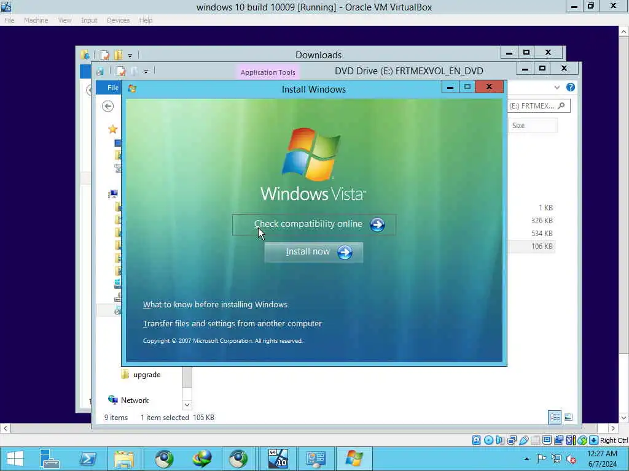Expand the Explorer ribbon chevron
The image size is (629, 471).
[x=557, y=87]
